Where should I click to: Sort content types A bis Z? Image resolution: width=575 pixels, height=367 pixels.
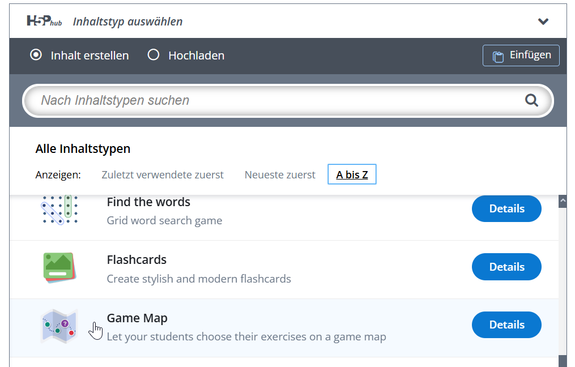click(x=352, y=175)
